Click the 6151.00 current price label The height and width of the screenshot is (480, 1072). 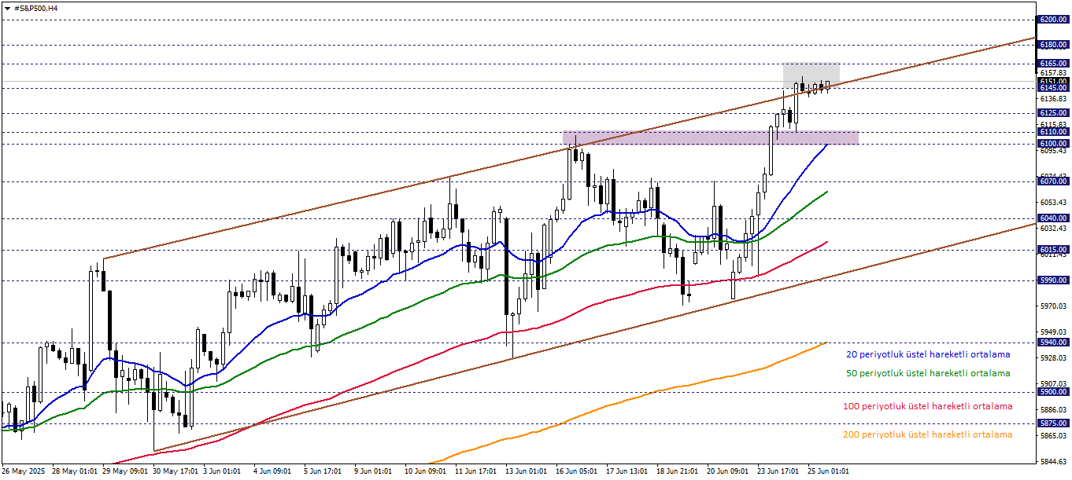(1053, 81)
